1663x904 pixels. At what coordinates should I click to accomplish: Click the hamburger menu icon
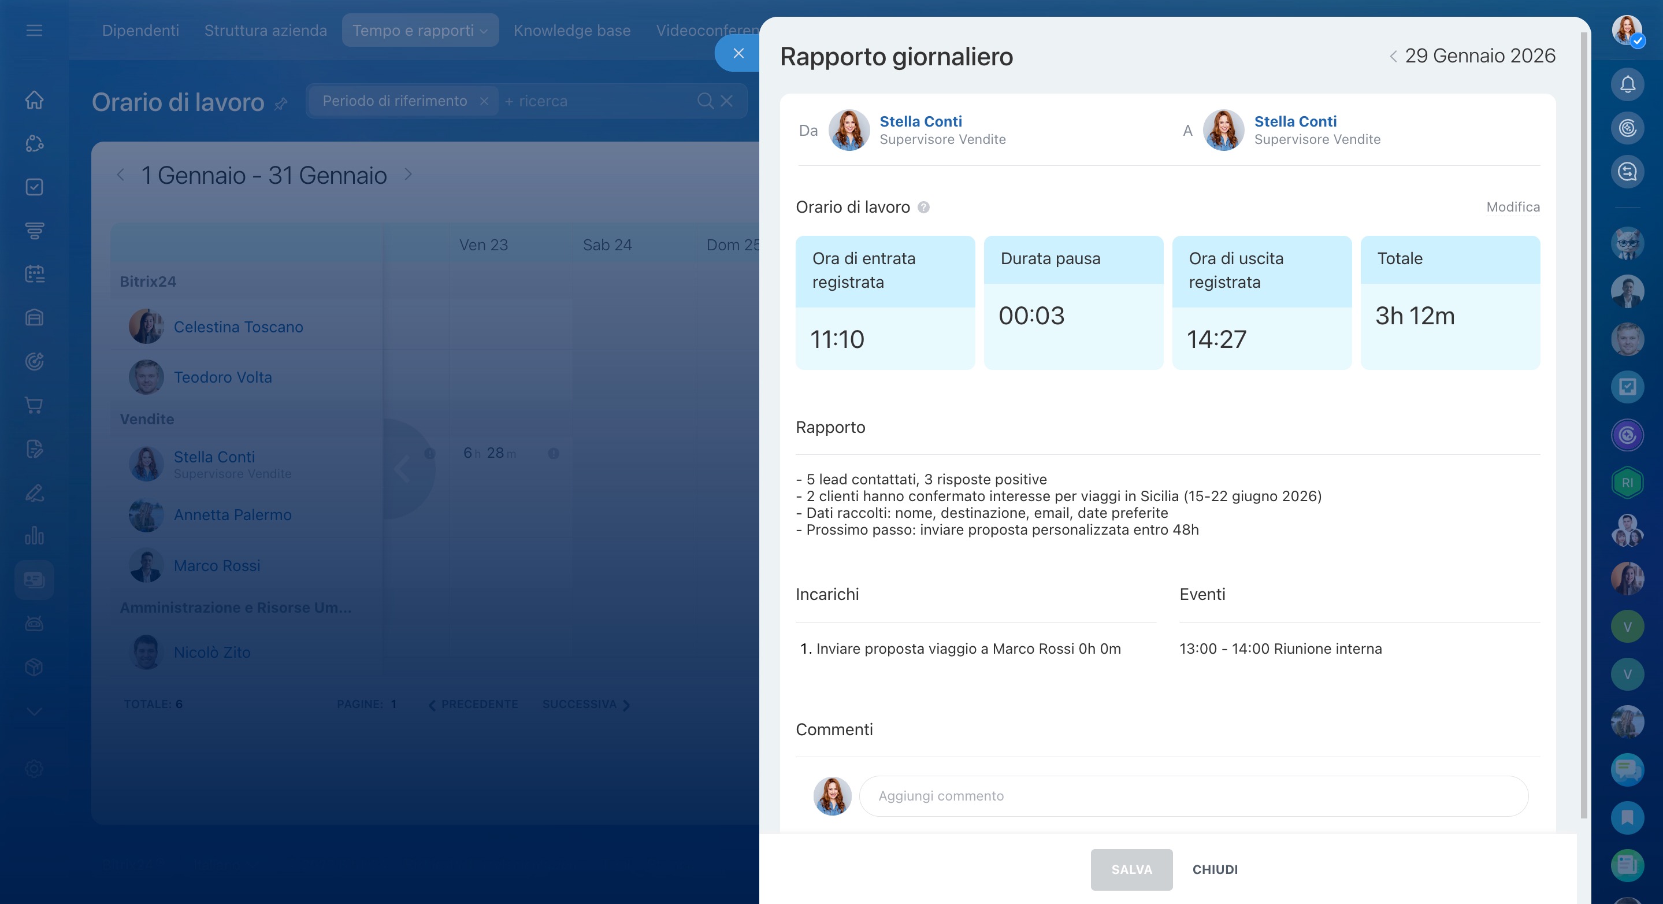click(34, 31)
